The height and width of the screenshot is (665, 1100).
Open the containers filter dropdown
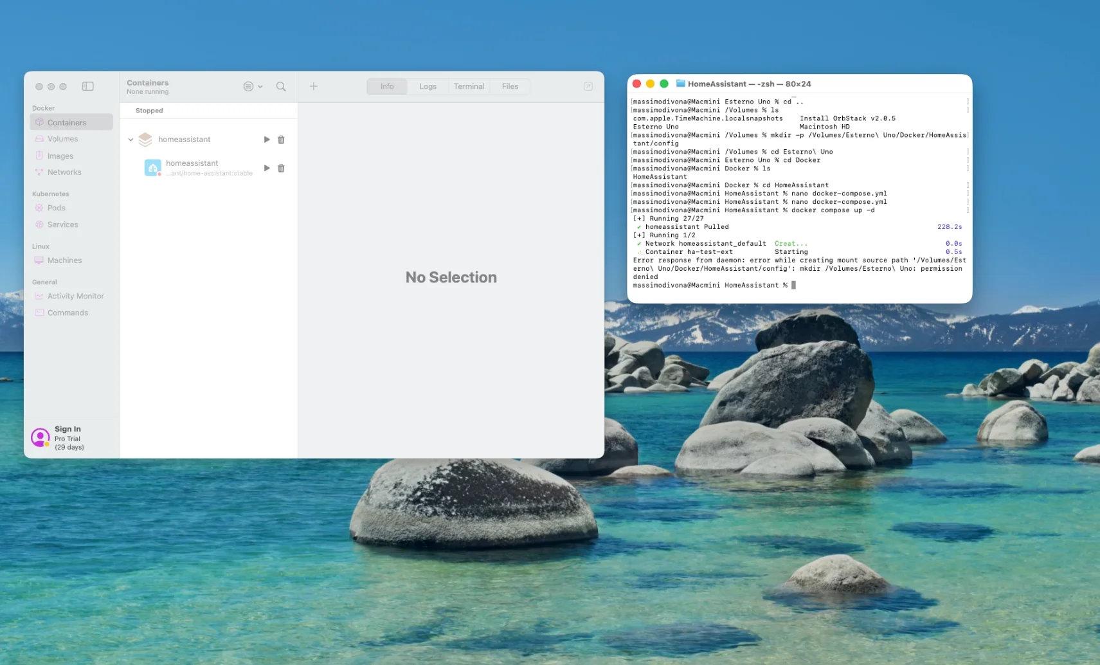click(252, 86)
